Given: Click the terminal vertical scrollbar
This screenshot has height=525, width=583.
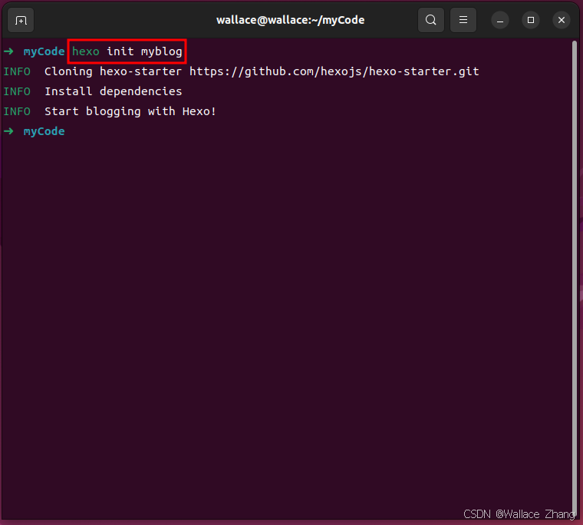Looking at the screenshot, I should coord(575,279).
